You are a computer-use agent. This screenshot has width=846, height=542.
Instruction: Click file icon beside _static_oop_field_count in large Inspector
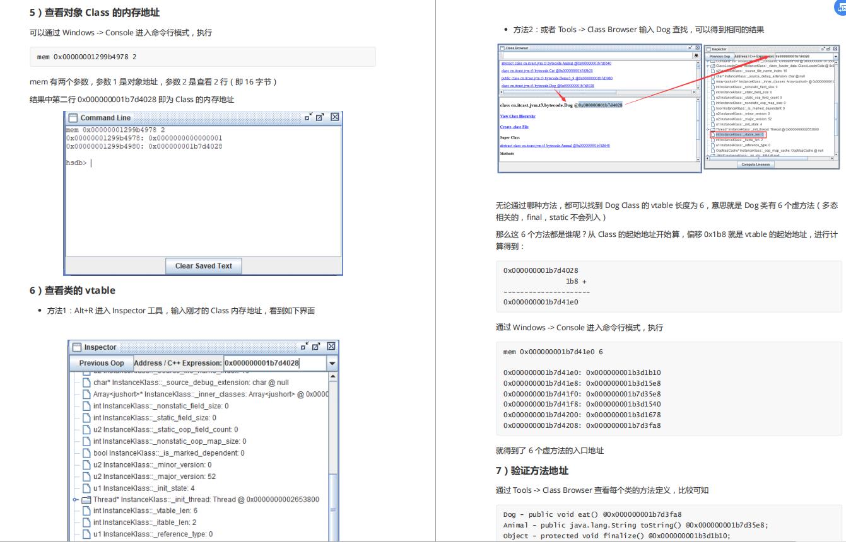(x=87, y=429)
